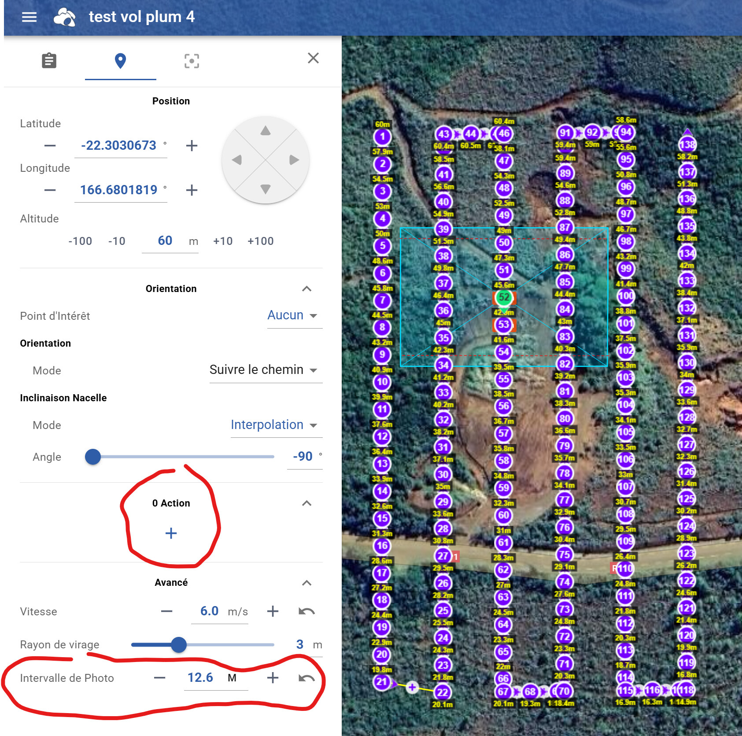Click the cloud app logo icon
Viewport: 742px width, 736px height.
pyautogui.click(x=64, y=17)
